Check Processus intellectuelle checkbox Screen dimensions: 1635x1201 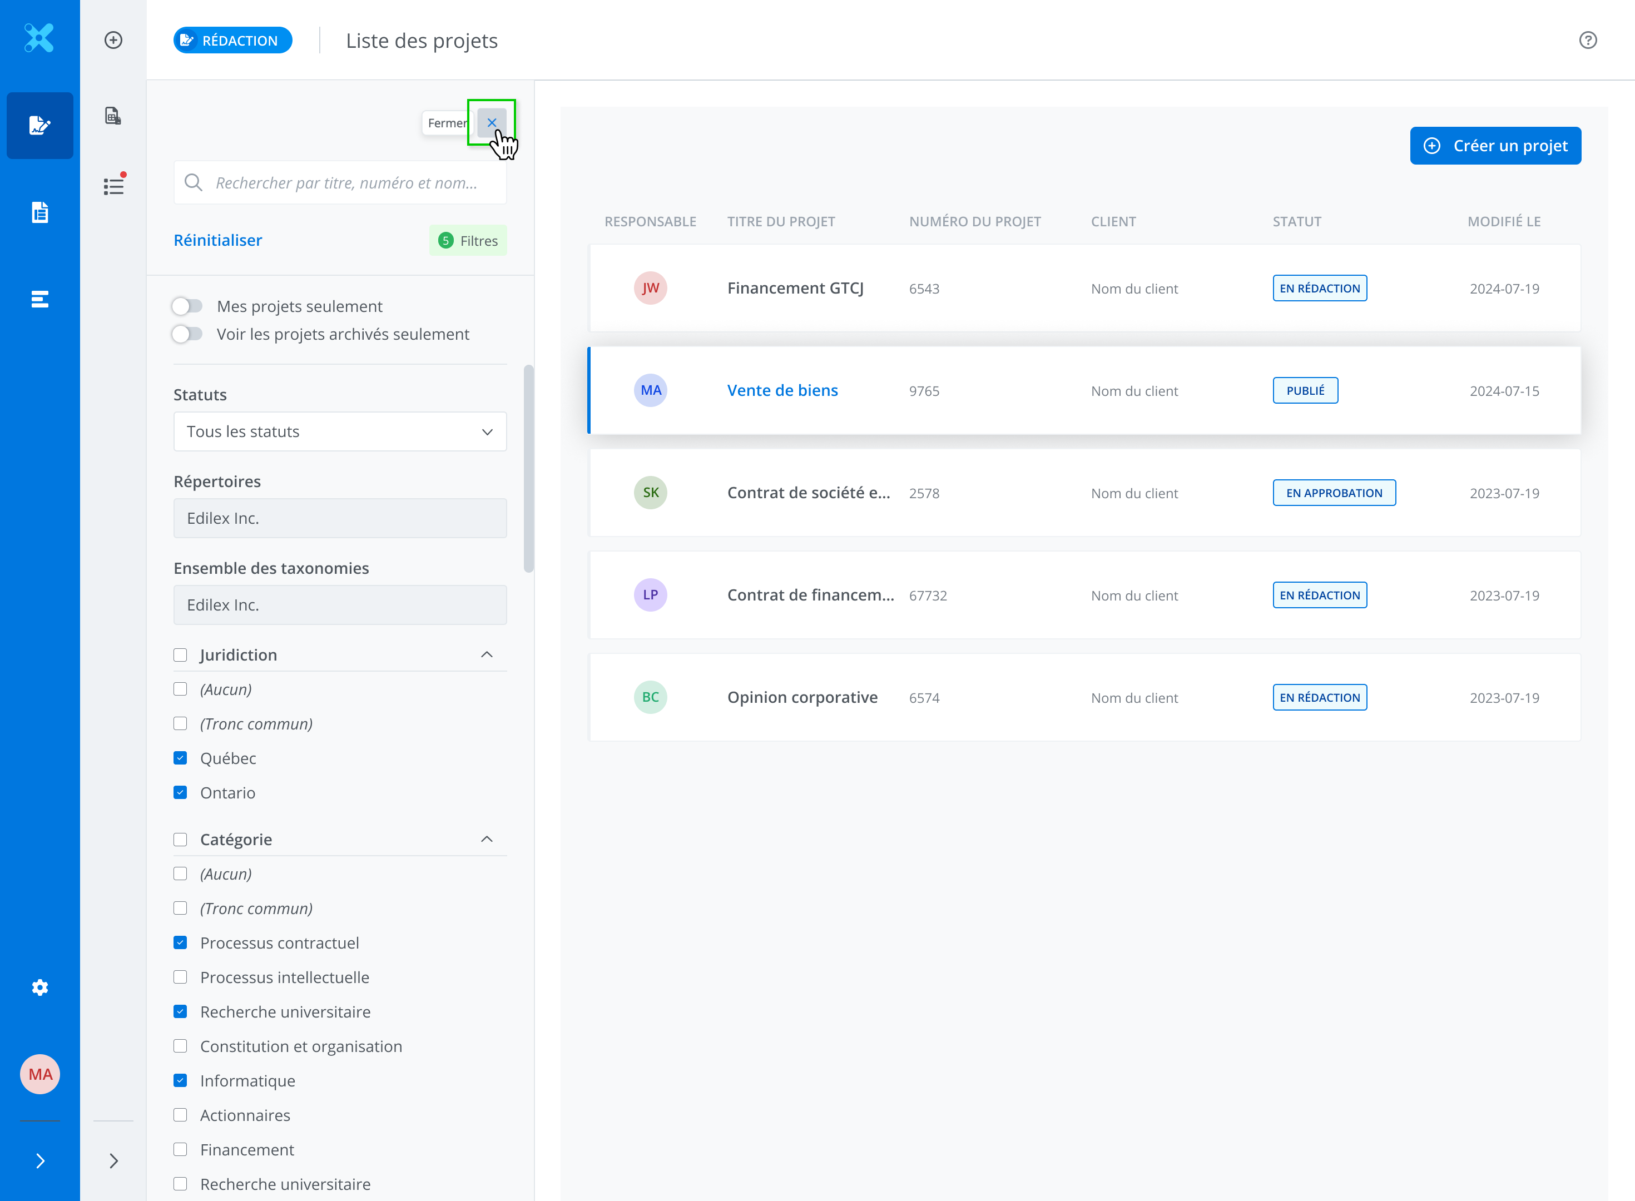(x=180, y=977)
